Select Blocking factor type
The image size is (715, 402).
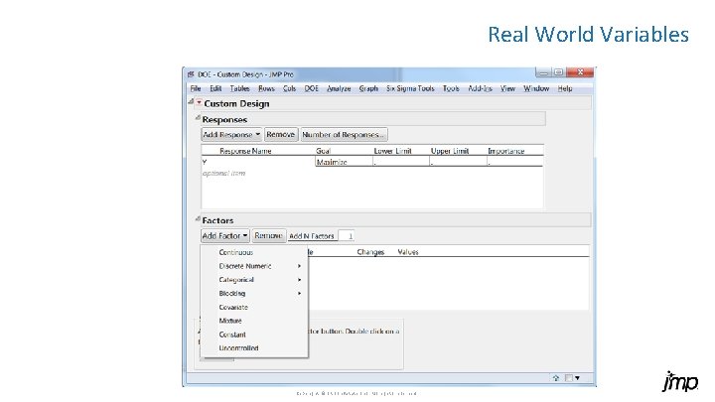tap(232, 293)
